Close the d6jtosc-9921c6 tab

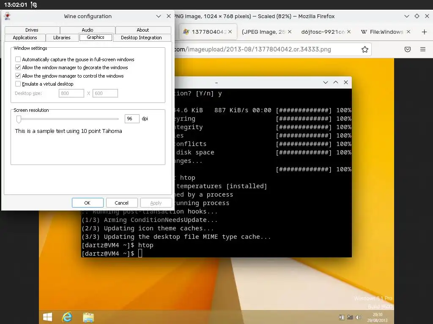point(349,32)
